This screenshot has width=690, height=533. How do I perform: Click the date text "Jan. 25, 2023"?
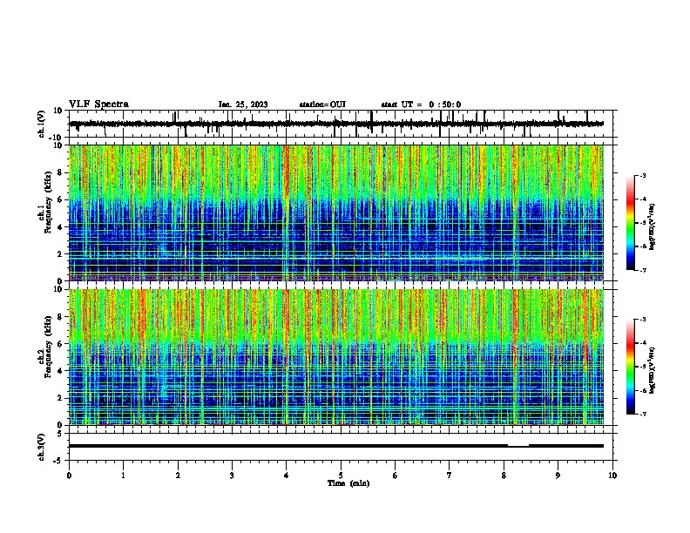click(243, 105)
